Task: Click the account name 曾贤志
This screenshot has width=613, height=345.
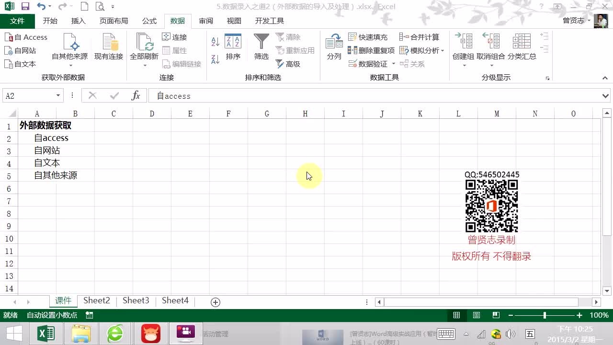Action: point(573,21)
